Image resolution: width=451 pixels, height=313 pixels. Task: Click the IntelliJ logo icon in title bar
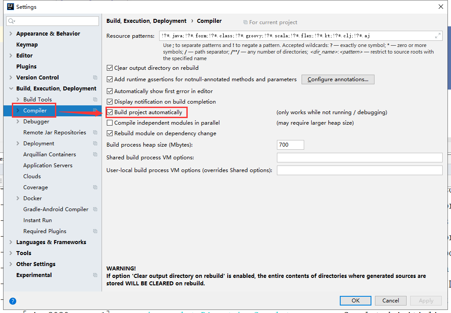point(11,7)
